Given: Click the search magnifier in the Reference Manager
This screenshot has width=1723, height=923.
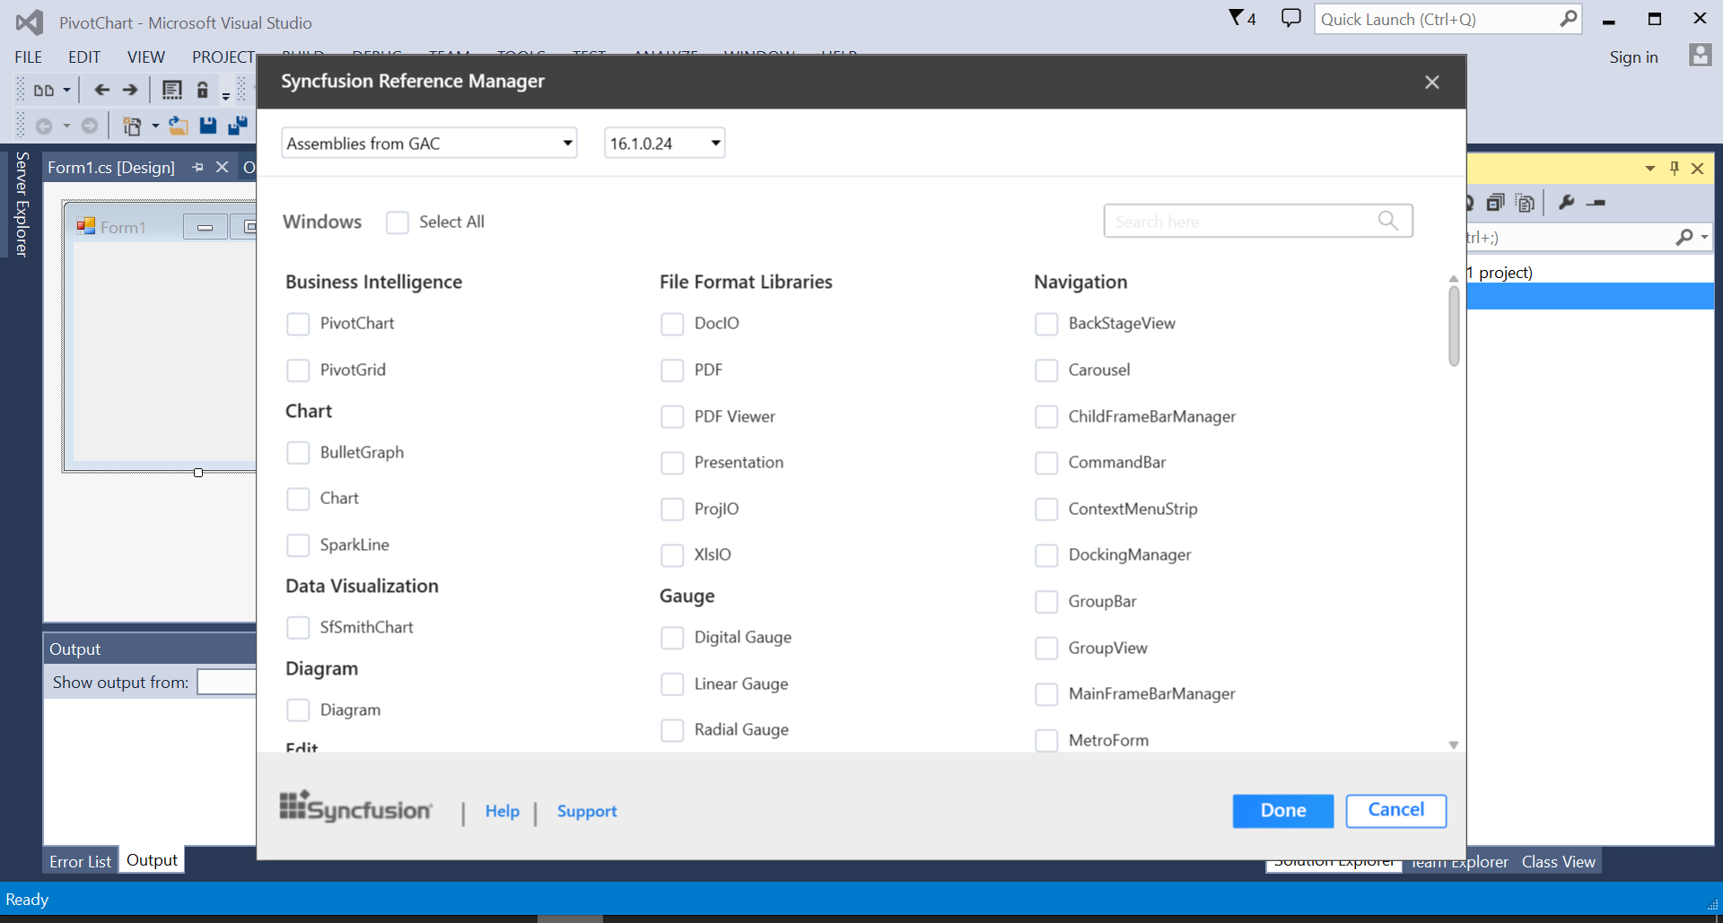Looking at the screenshot, I should coord(1388,221).
